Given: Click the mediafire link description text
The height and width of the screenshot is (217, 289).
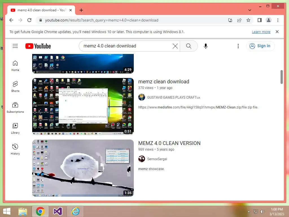Looking at the screenshot, I should tap(198, 107).
